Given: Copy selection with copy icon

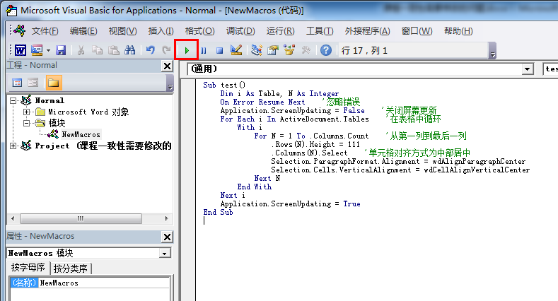Looking at the screenshot, I should pyautogui.click(x=97, y=50).
